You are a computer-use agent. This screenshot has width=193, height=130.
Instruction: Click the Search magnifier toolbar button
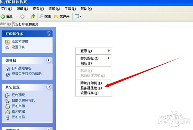(45, 16)
